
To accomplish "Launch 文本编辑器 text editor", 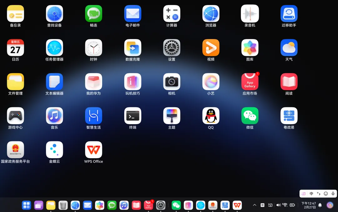I will coord(54,82).
